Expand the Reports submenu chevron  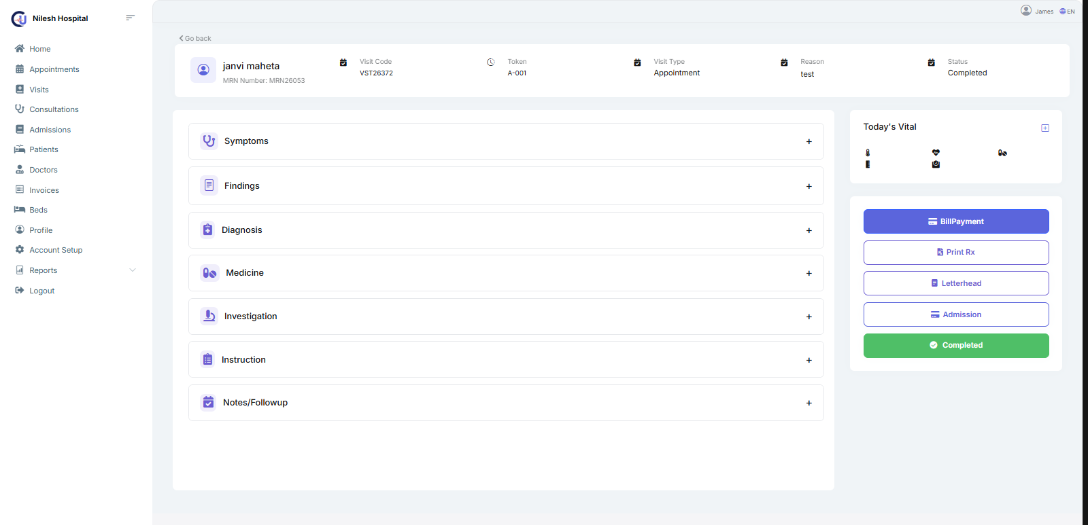tap(133, 270)
